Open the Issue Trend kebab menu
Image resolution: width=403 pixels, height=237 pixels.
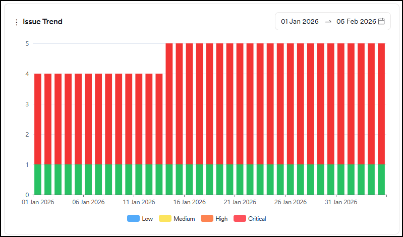coord(16,22)
